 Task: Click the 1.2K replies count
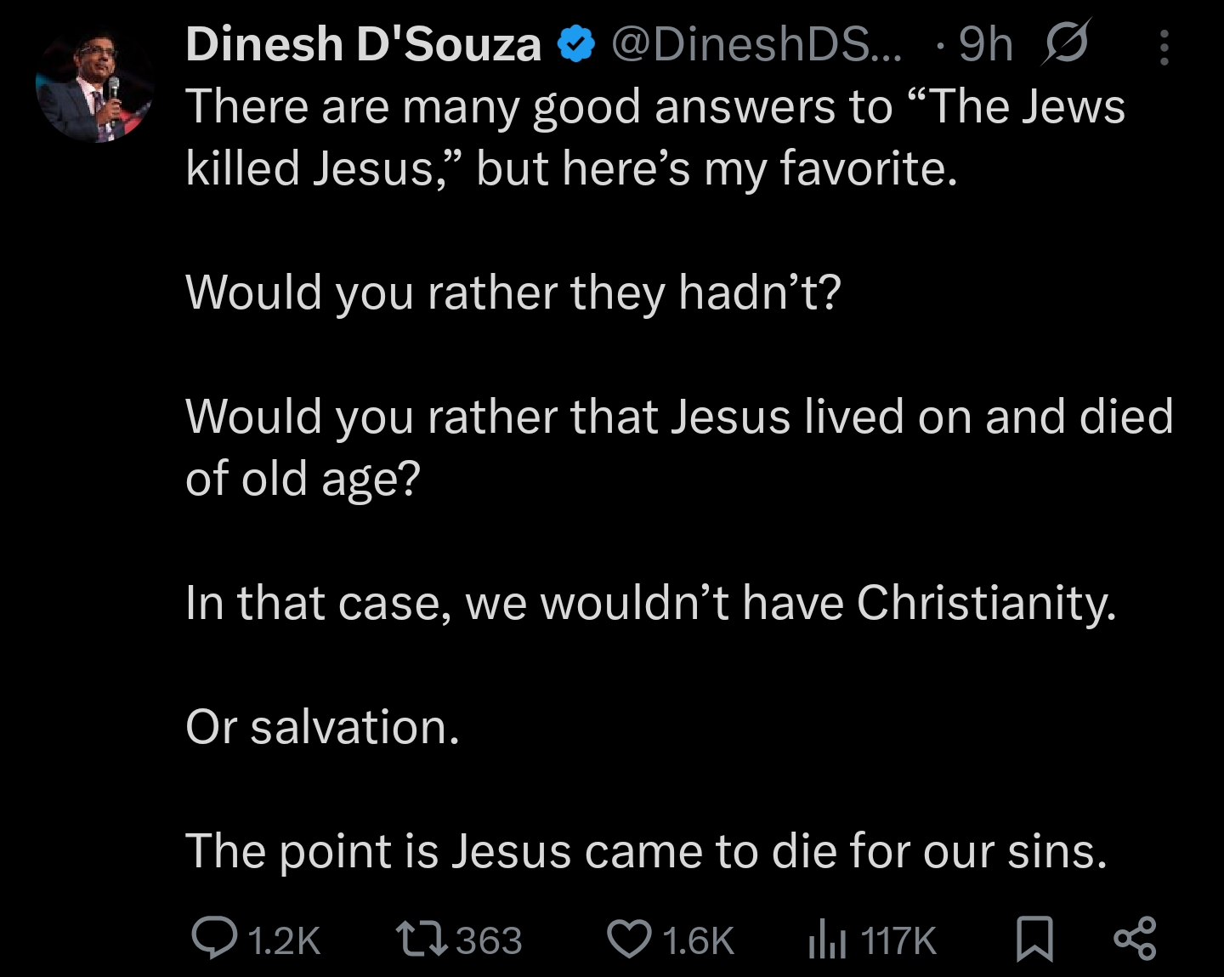pos(285,940)
